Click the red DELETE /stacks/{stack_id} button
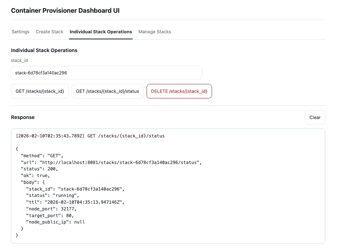This screenshot has height=249, width=338. click(179, 91)
